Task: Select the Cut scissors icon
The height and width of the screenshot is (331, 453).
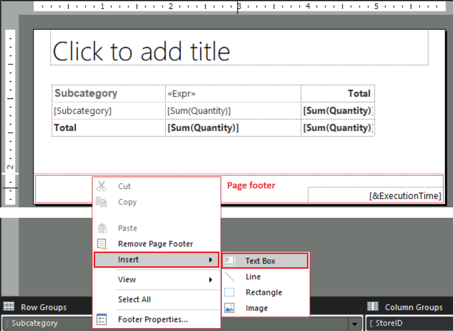Action: [102, 185]
